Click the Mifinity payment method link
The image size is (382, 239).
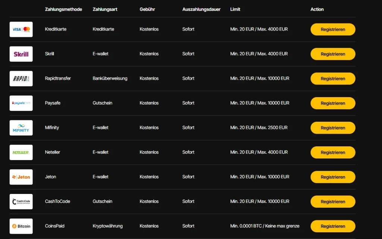coord(52,128)
